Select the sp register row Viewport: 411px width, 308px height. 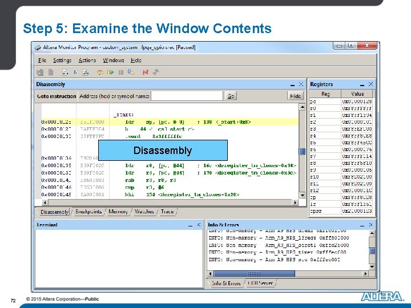tap(341, 197)
